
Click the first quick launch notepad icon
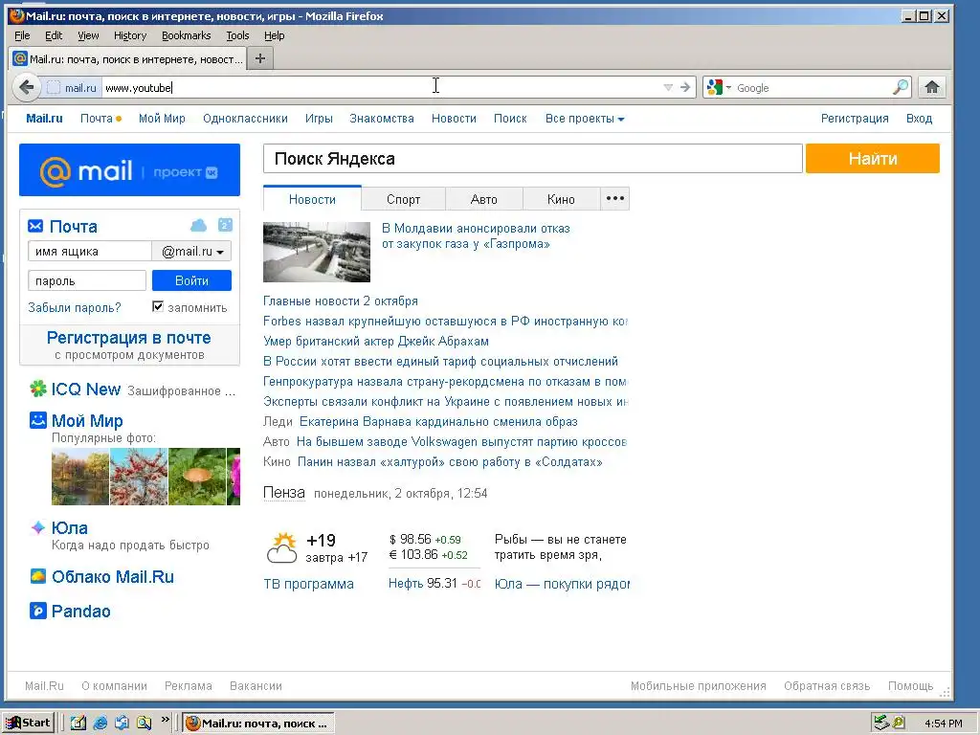pos(78,724)
